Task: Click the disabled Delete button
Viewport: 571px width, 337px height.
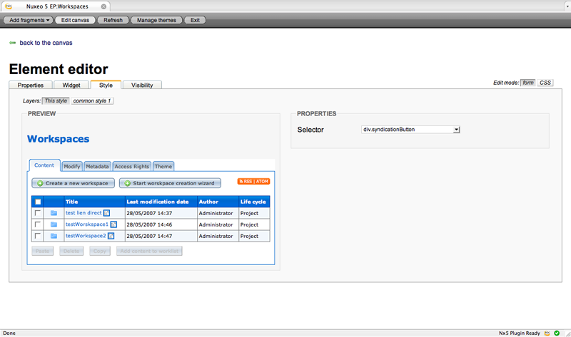Action: pos(71,251)
